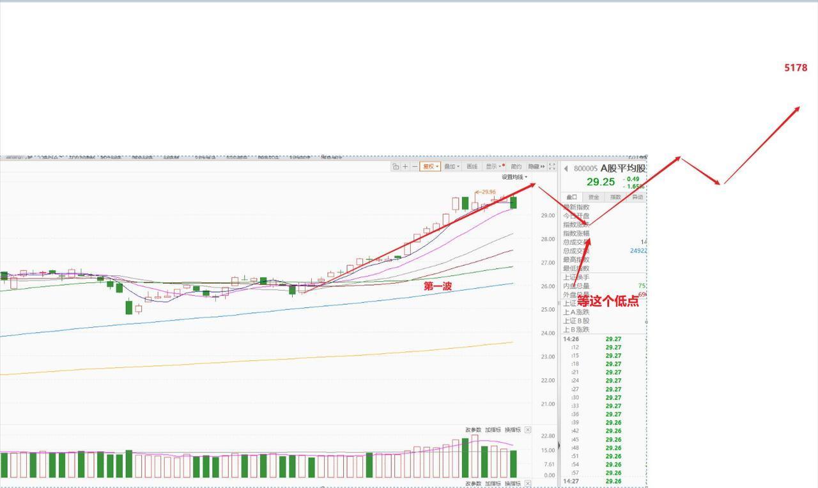Click 改参数 in volume indicator panel

pos(473,430)
